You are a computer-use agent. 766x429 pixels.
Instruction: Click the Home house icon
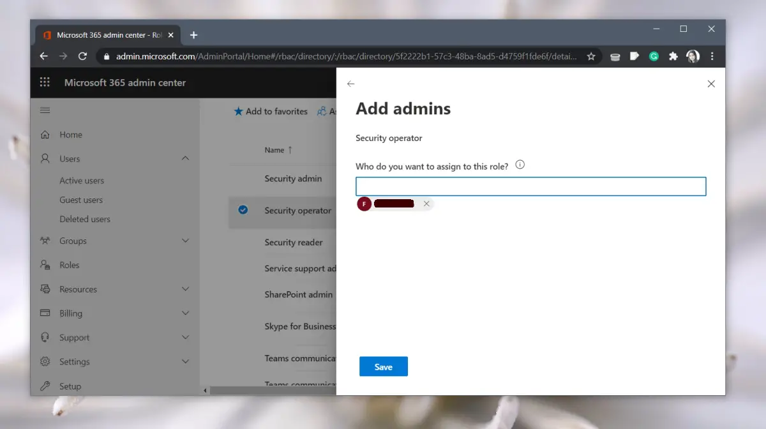tap(45, 135)
